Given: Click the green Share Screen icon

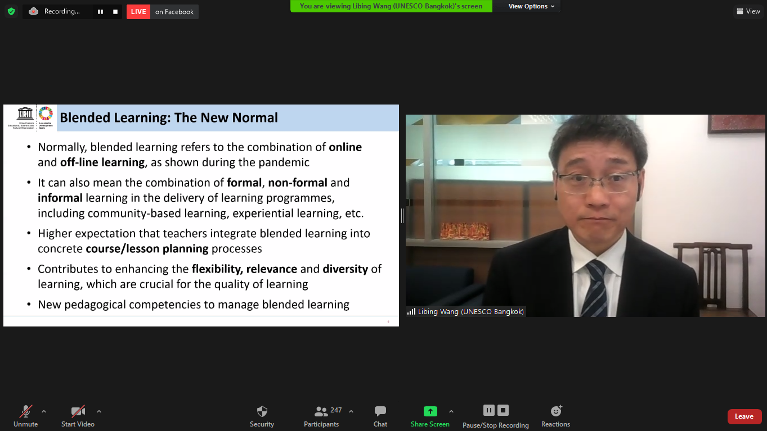Looking at the screenshot, I should pyautogui.click(x=430, y=411).
